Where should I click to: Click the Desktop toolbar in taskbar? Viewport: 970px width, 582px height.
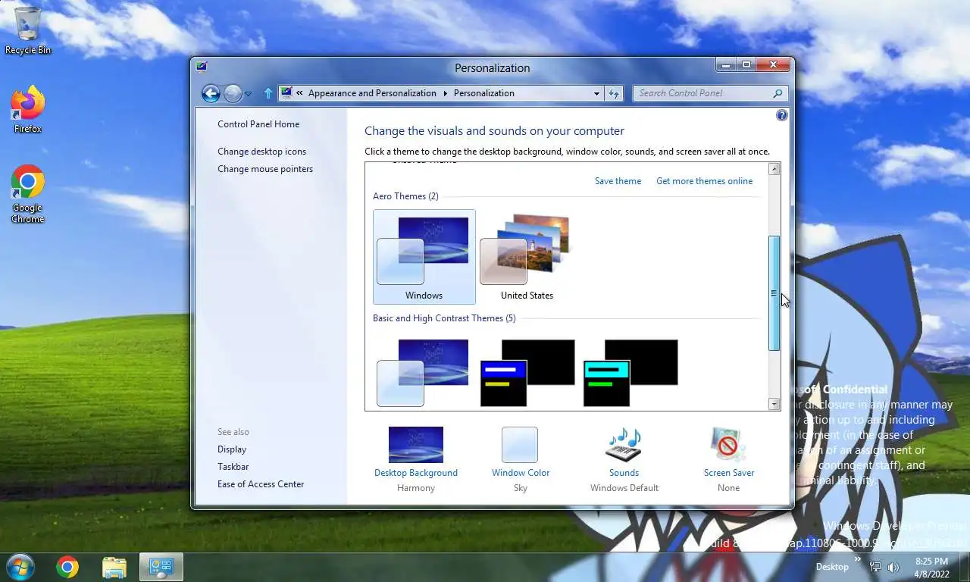[832, 567]
